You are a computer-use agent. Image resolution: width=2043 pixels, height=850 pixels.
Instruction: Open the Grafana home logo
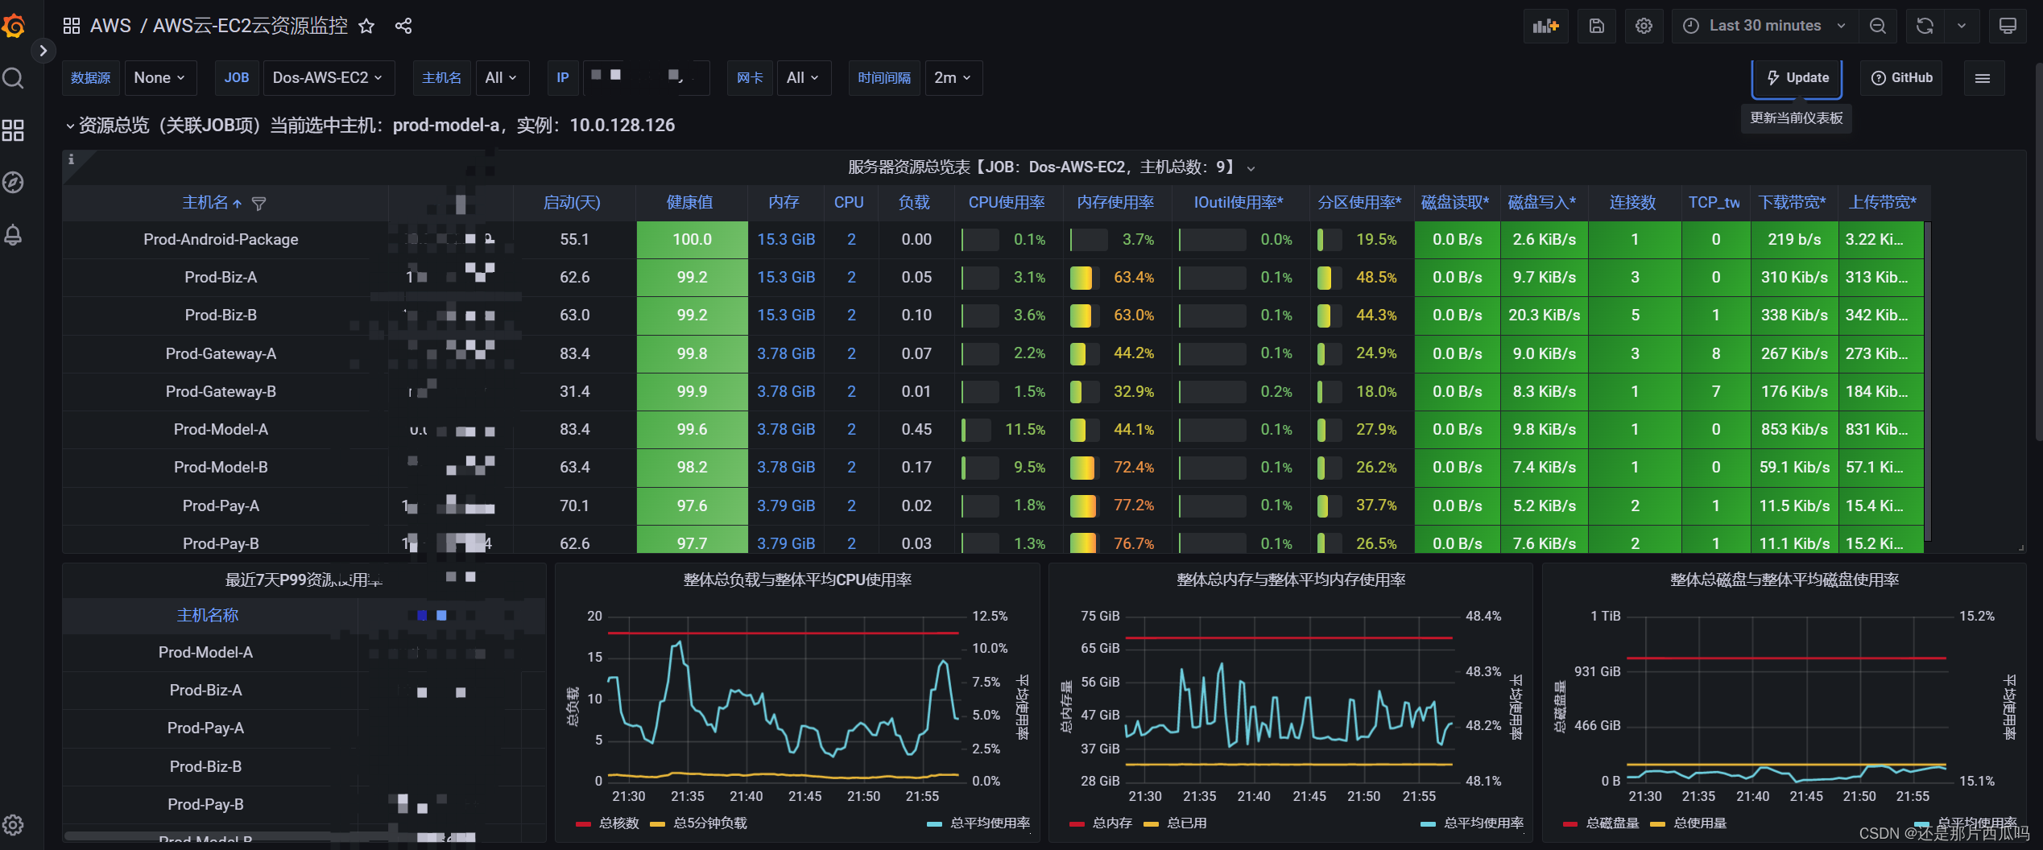pos(14,26)
